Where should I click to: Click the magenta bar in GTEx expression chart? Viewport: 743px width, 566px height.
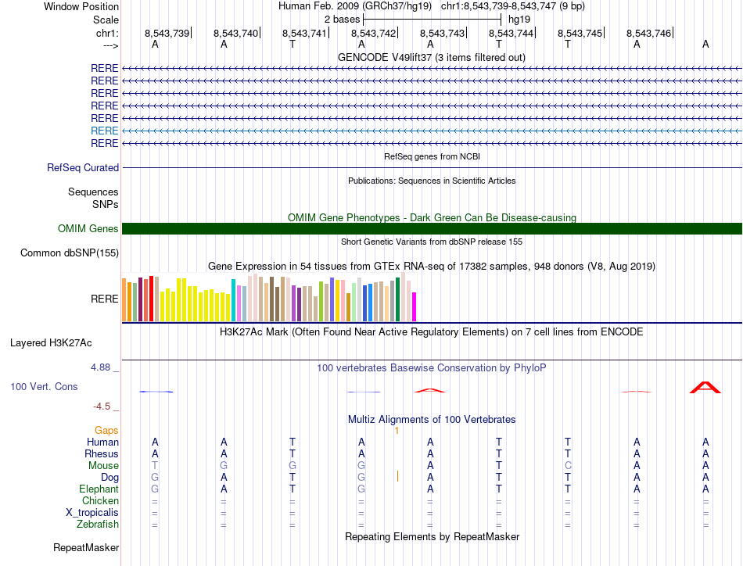coord(415,306)
